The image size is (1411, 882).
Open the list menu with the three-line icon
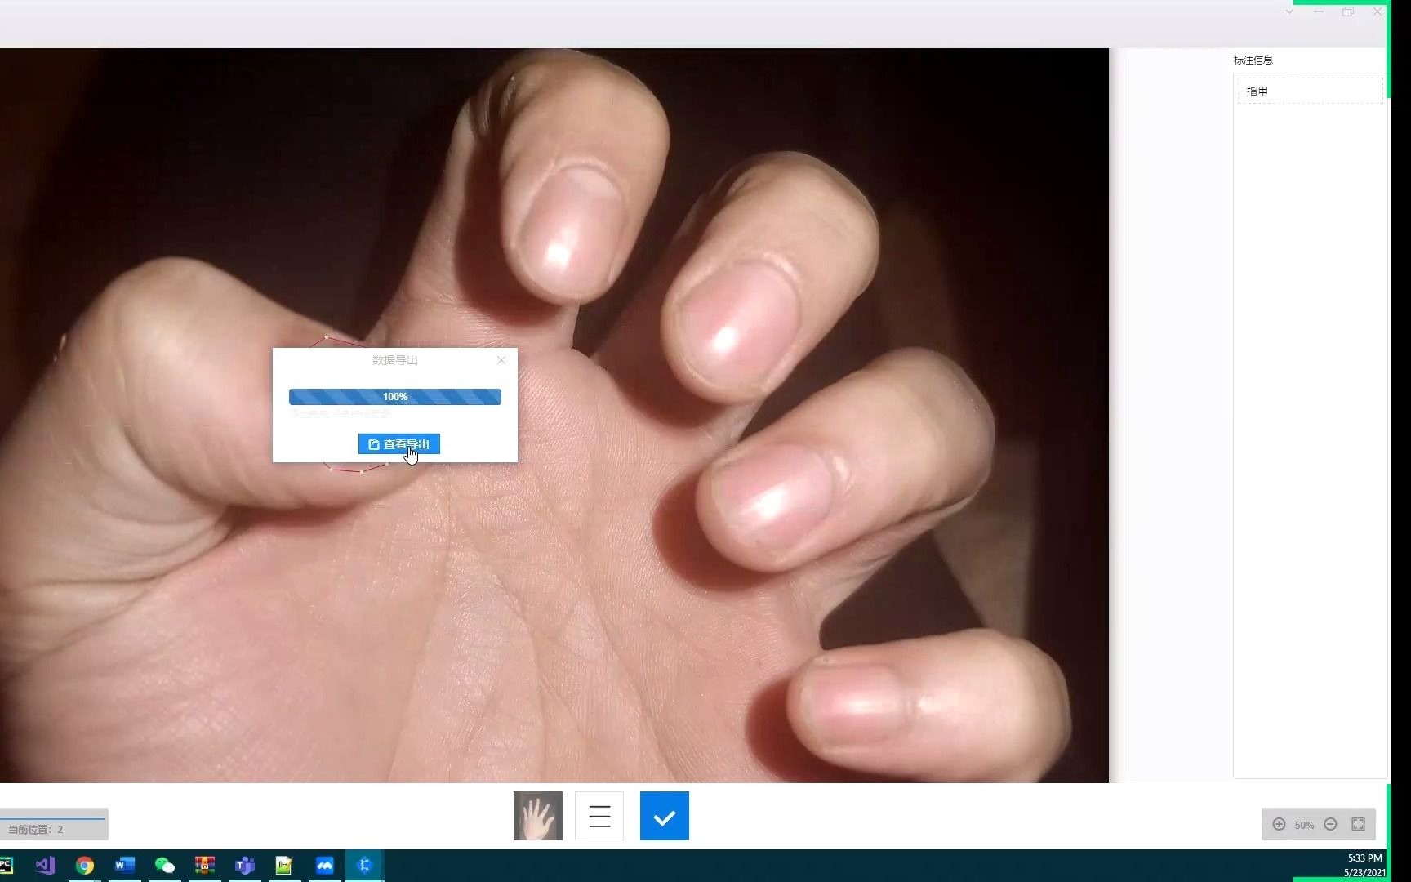[x=599, y=816]
